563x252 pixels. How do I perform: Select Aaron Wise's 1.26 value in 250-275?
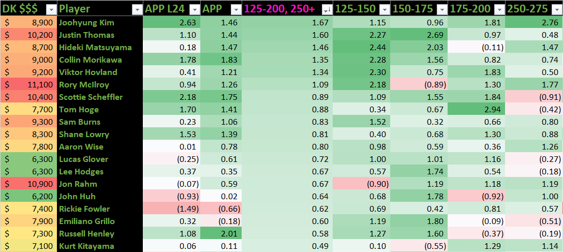534,147
